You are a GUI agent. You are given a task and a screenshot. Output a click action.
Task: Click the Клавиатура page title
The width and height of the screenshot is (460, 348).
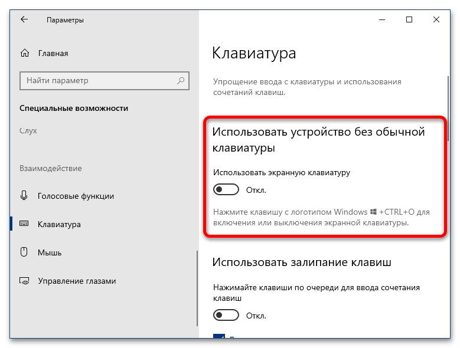(254, 54)
